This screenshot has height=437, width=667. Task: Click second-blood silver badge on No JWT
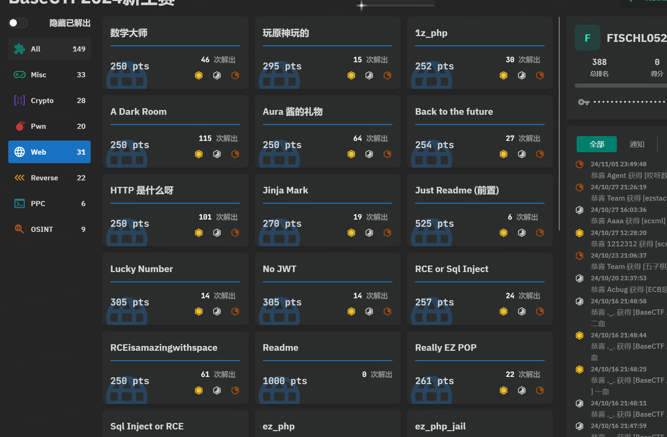pos(369,311)
